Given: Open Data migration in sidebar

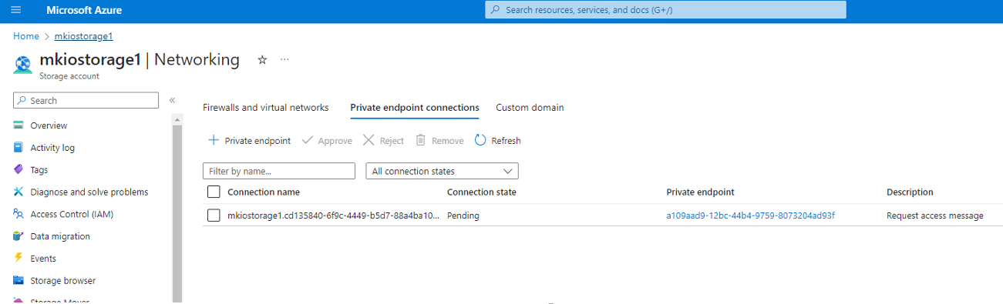Looking at the screenshot, I should click(60, 236).
